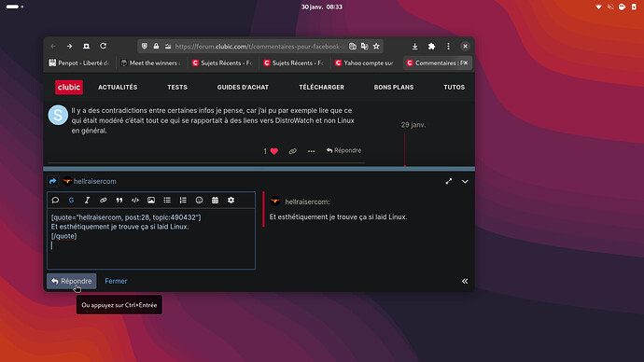Open the ACTUALITÉS menu

coord(118,87)
